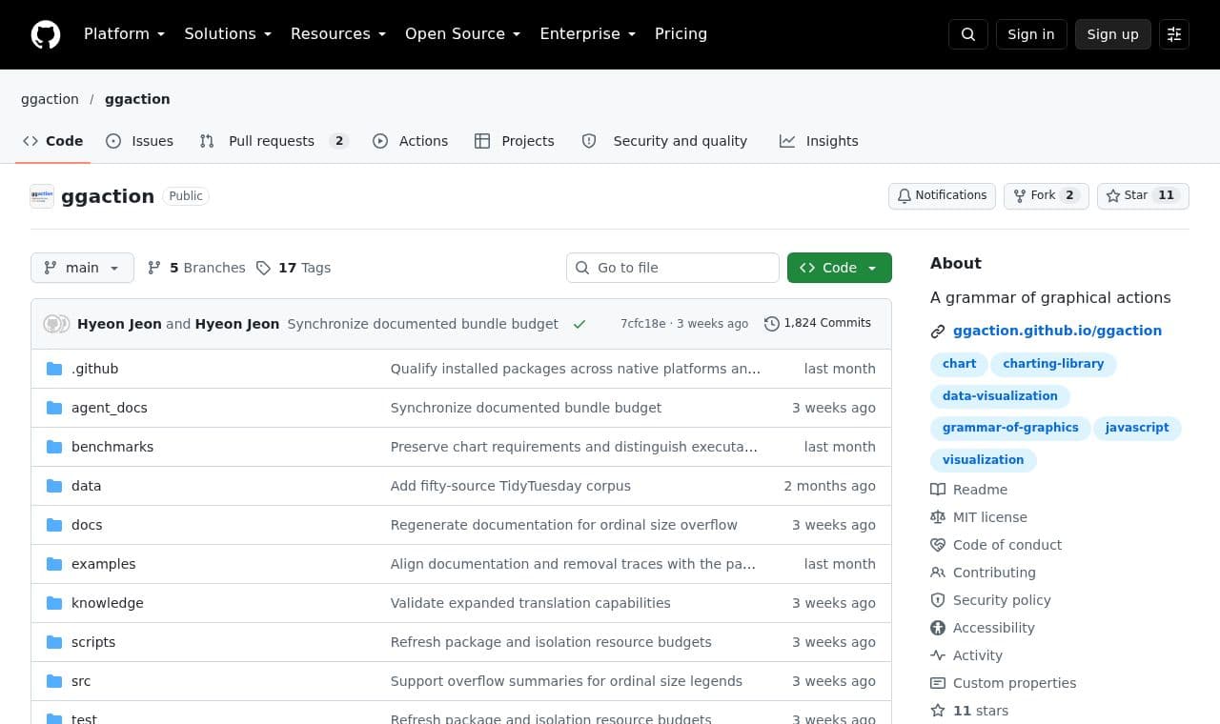
Task: Open the 5 Branches link
Action: click(196, 268)
